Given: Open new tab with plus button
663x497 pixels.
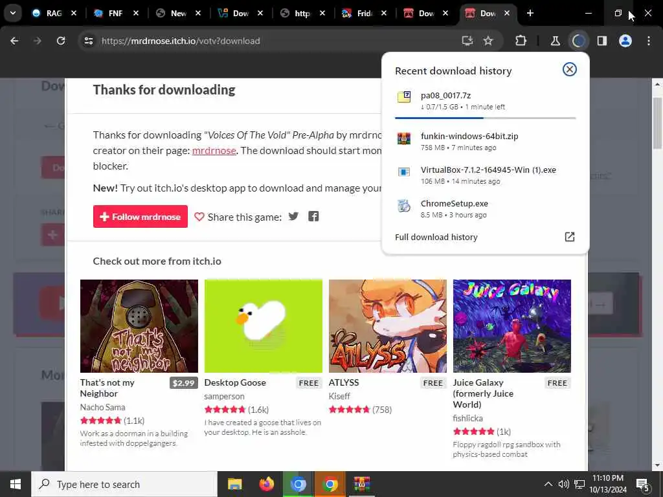Looking at the screenshot, I should (530, 13).
